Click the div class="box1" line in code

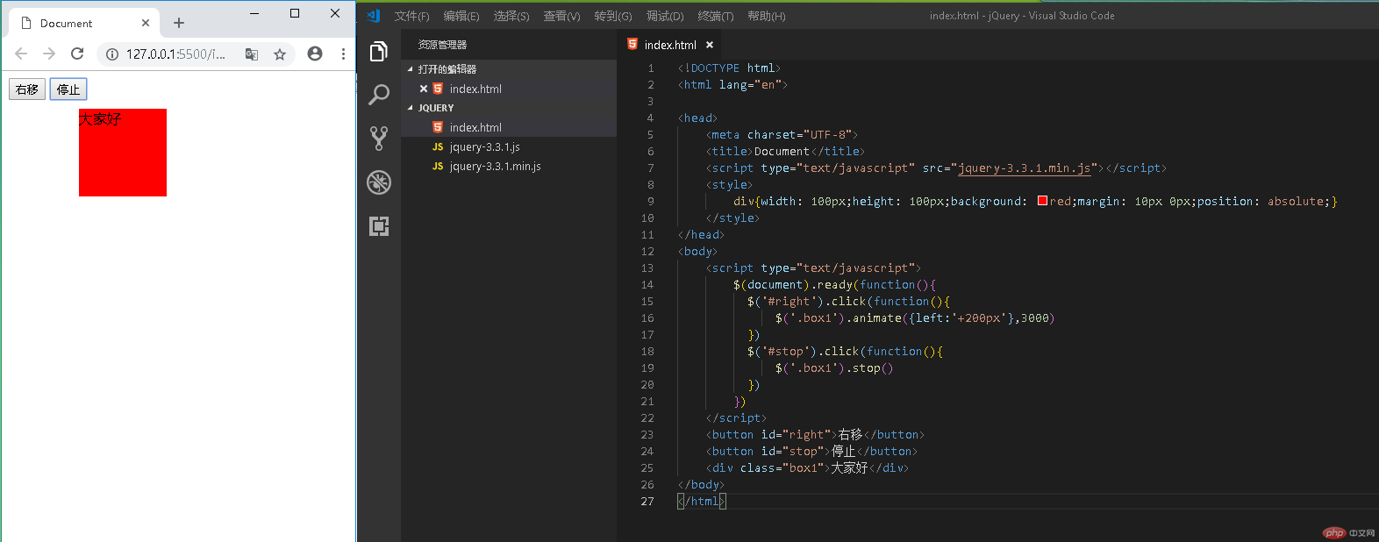[807, 467]
